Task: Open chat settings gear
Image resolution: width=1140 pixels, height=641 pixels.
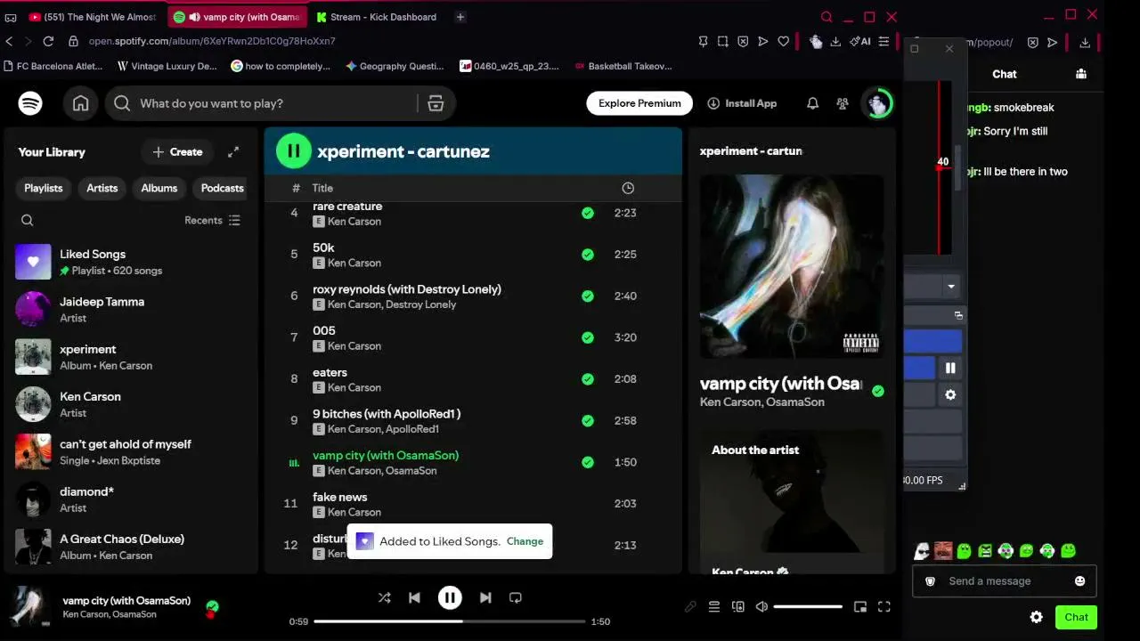Action: coord(1036,617)
